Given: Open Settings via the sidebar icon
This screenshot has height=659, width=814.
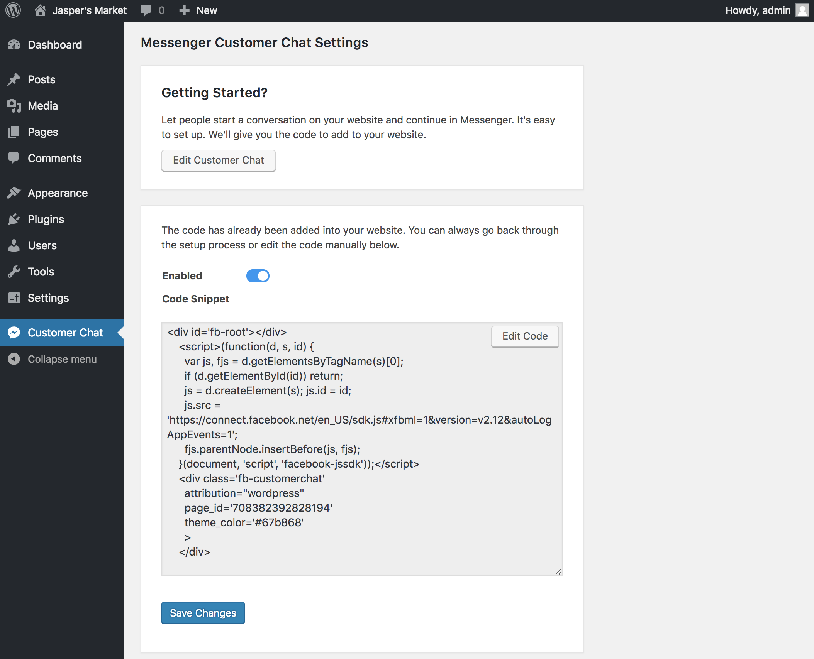Looking at the screenshot, I should (x=14, y=297).
